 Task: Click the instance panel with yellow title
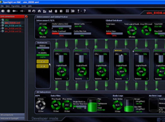pyautogui.click(x=121, y=65)
